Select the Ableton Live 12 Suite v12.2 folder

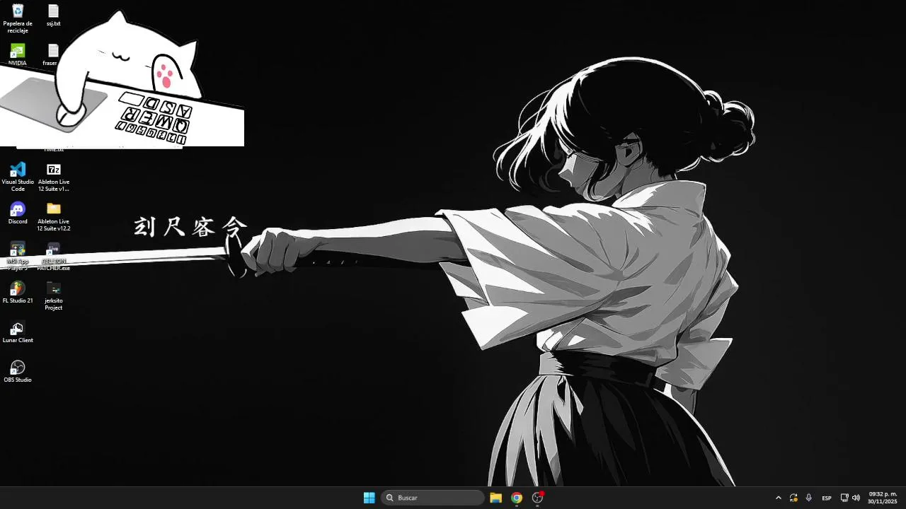(x=54, y=216)
